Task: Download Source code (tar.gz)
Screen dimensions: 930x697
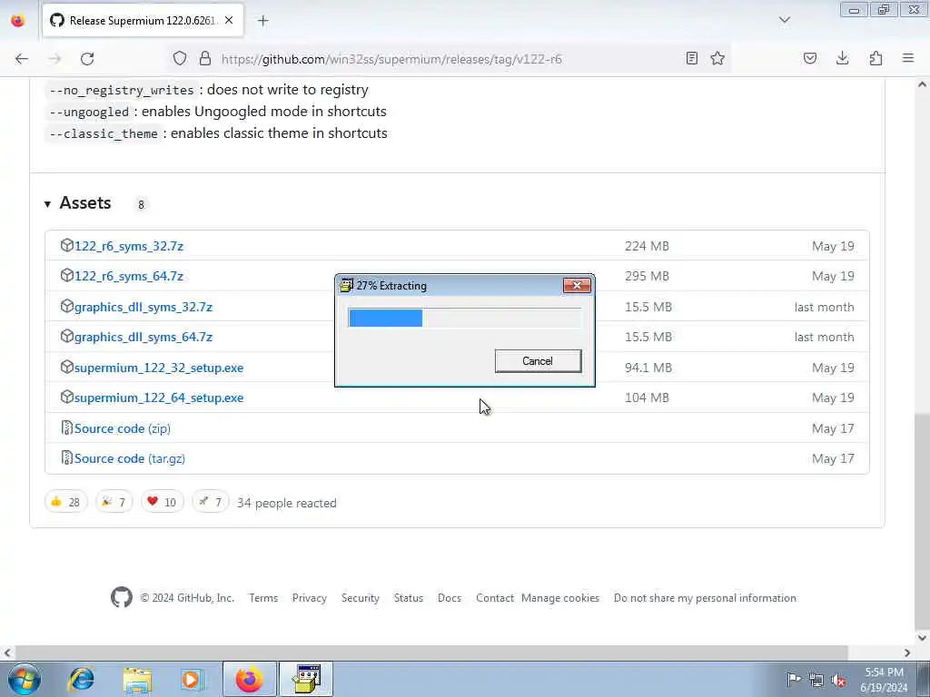Action: point(129,458)
